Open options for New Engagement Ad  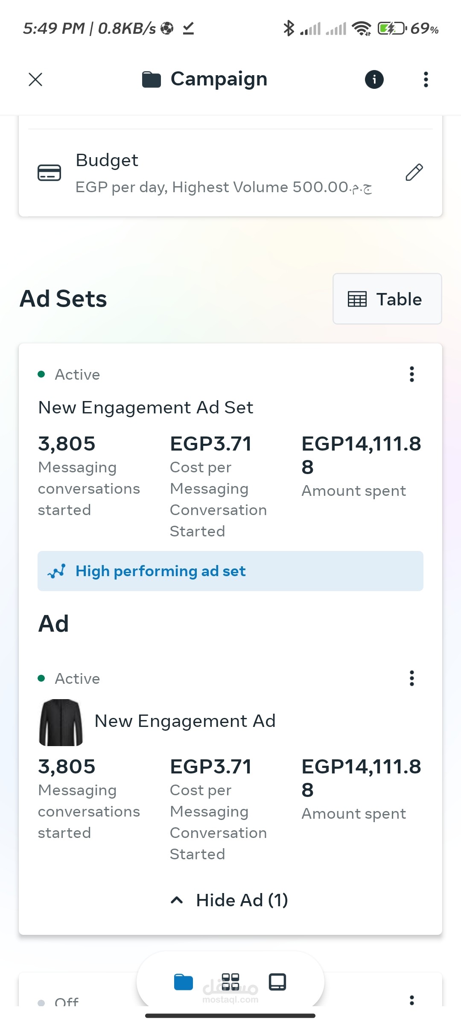pos(411,678)
